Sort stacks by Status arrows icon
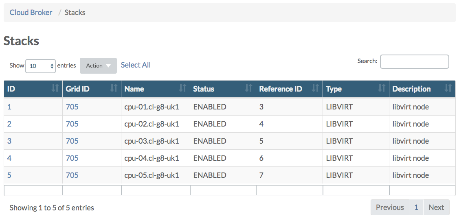The height and width of the screenshot is (223, 459). coord(248,88)
